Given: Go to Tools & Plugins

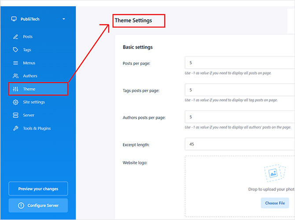Looking at the screenshot, I should pos(37,128).
